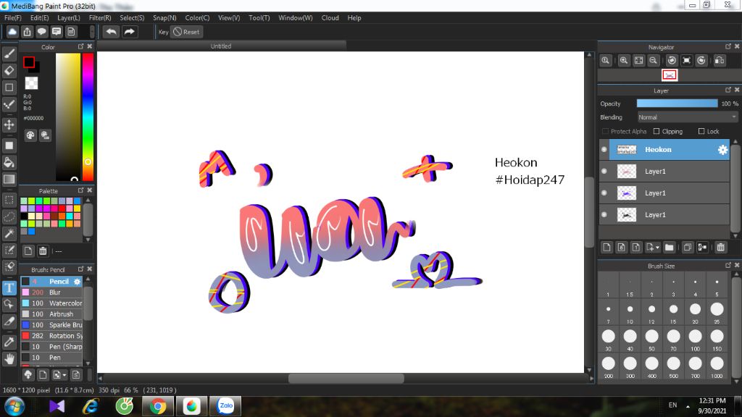Image resolution: width=742 pixels, height=417 pixels.
Task: Click the horizontal canvas scrollbar
Action: 346,378
